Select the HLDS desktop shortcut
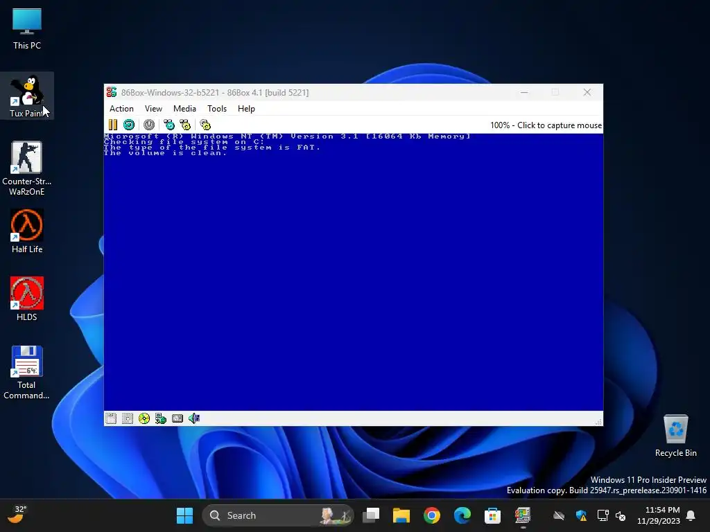710x532 pixels. (x=27, y=299)
